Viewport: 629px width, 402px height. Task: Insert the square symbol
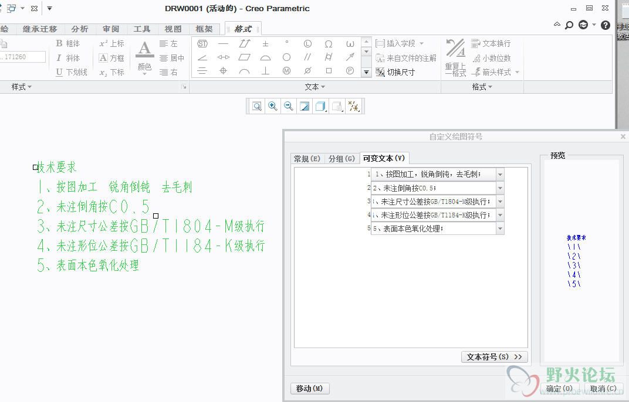[329, 71]
